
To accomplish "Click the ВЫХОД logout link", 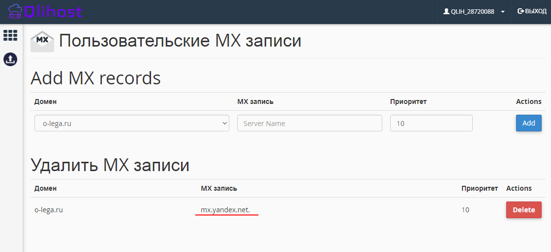I will pyautogui.click(x=532, y=12).
